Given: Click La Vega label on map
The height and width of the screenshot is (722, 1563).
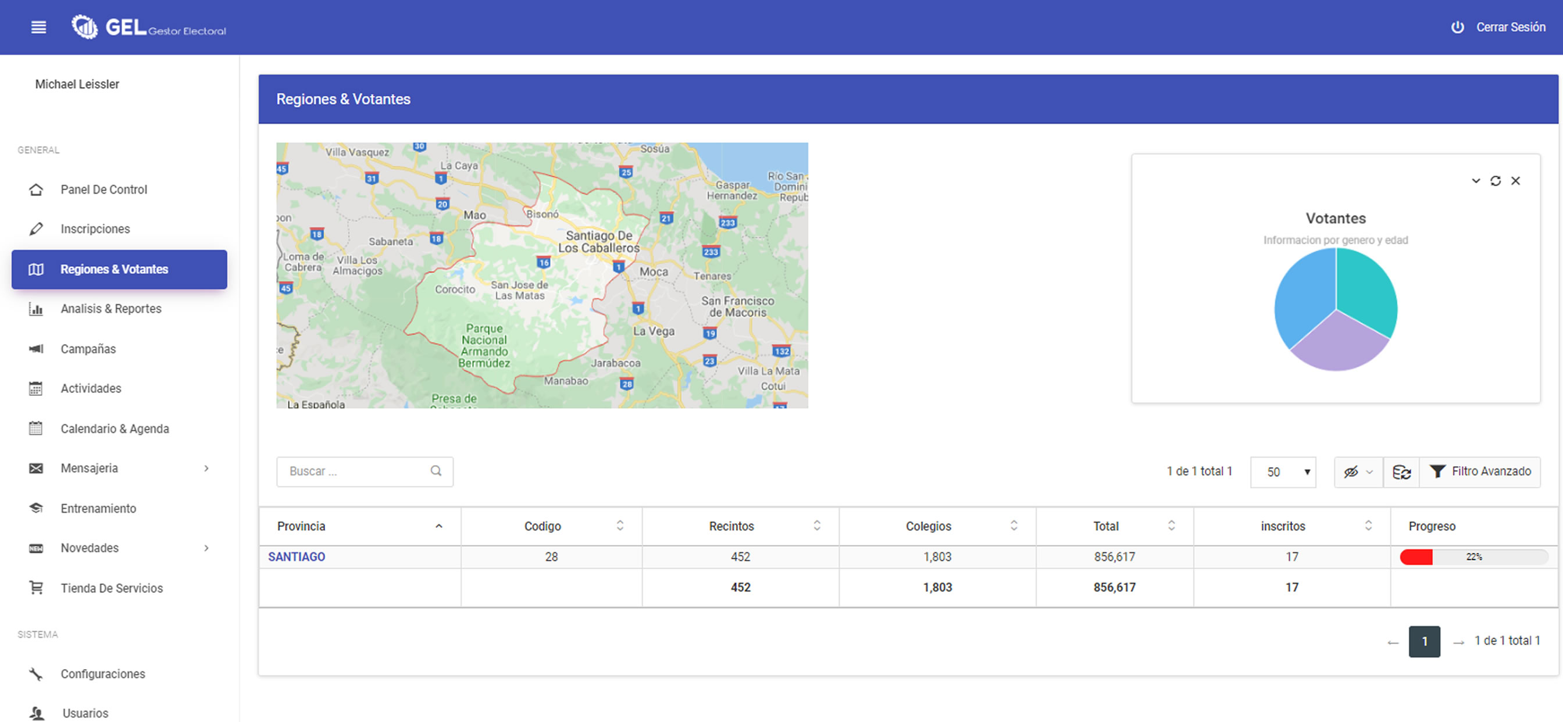Looking at the screenshot, I should pyautogui.click(x=654, y=331).
